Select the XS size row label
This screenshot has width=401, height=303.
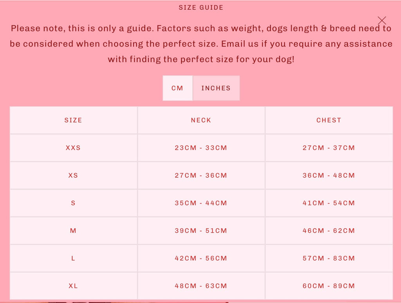pos(73,175)
